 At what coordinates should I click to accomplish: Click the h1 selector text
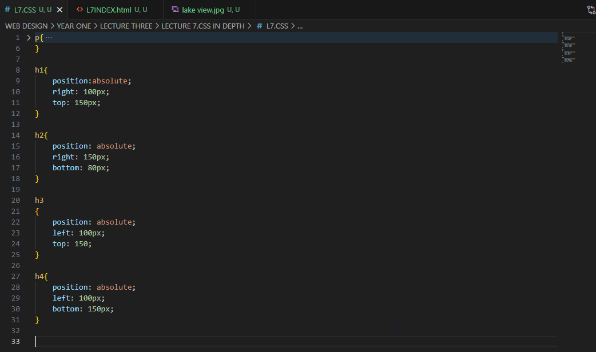click(39, 70)
